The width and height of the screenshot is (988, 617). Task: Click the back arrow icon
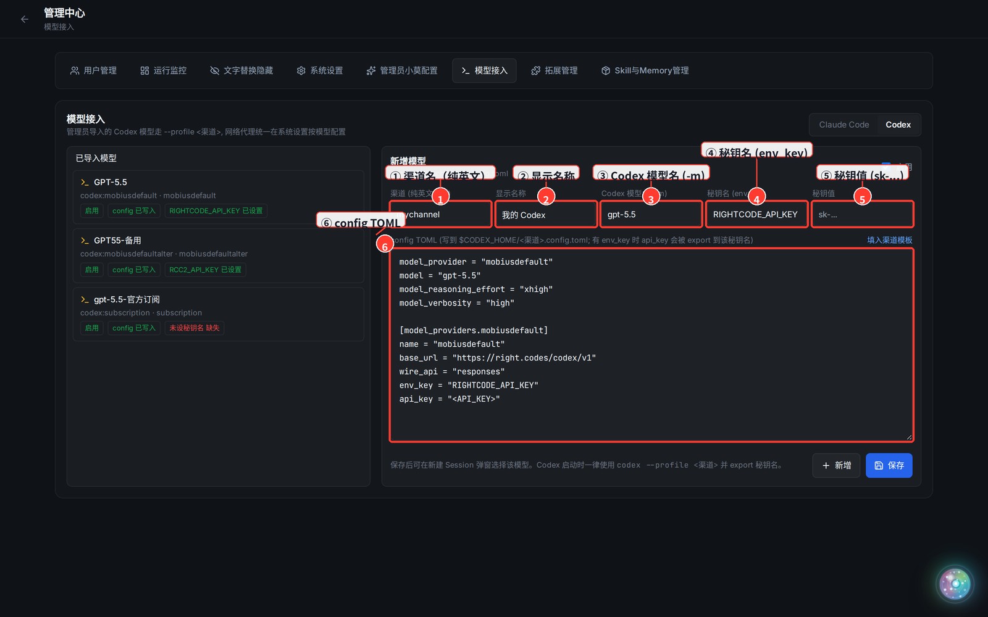(25, 19)
